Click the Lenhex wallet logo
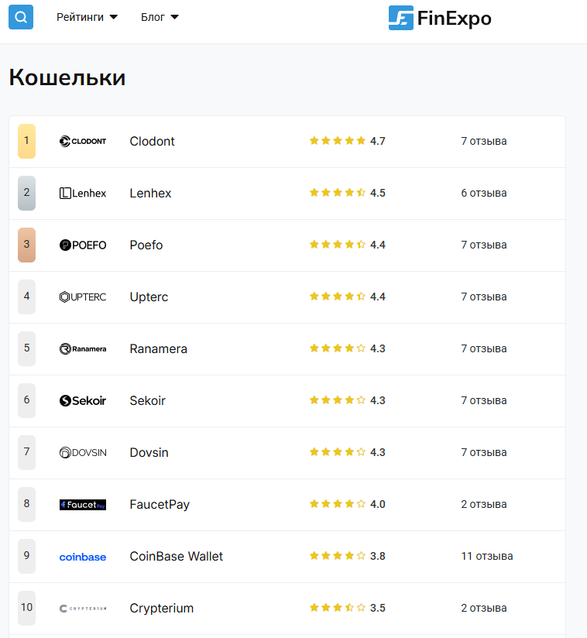 pyautogui.click(x=83, y=193)
